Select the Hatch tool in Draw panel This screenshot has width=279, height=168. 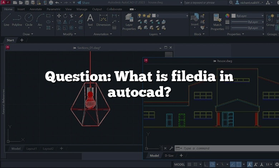click(48, 28)
